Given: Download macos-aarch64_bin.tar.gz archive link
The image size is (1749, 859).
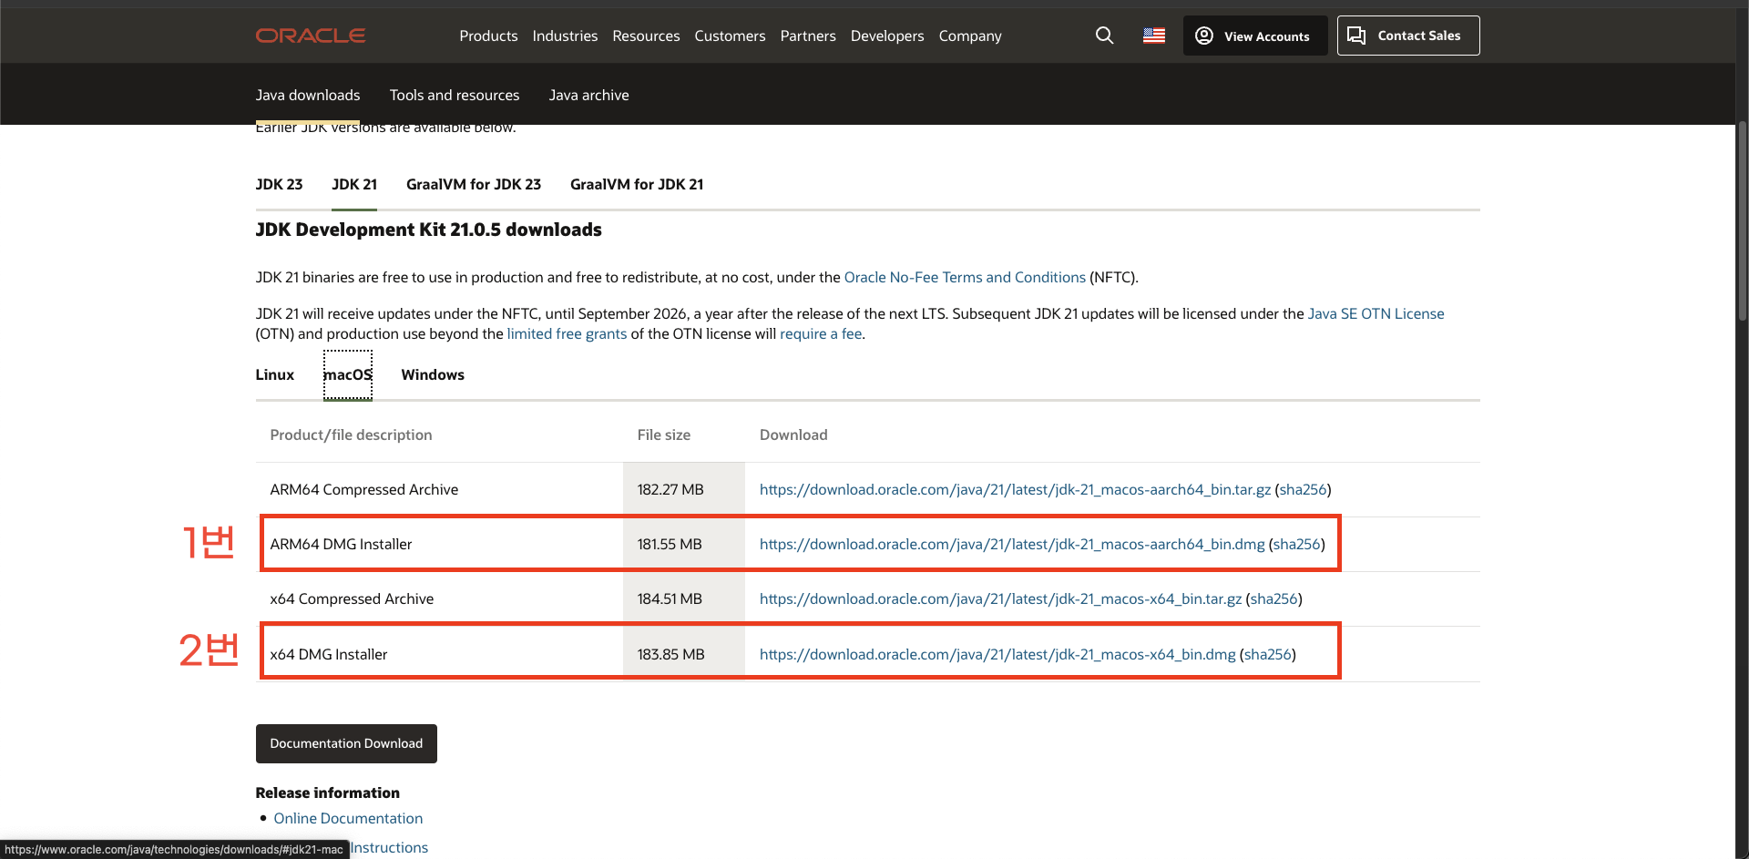Looking at the screenshot, I should 1015,489.
